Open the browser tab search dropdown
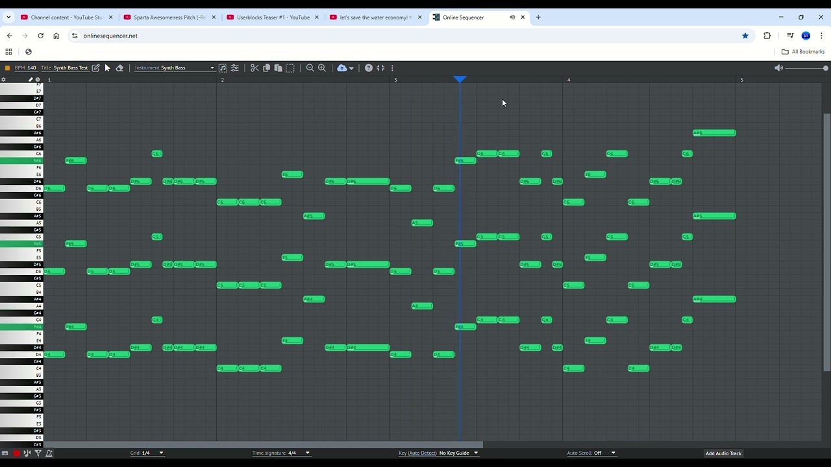The height and width of the screenshot is (467, 831). tap(8, 18)
